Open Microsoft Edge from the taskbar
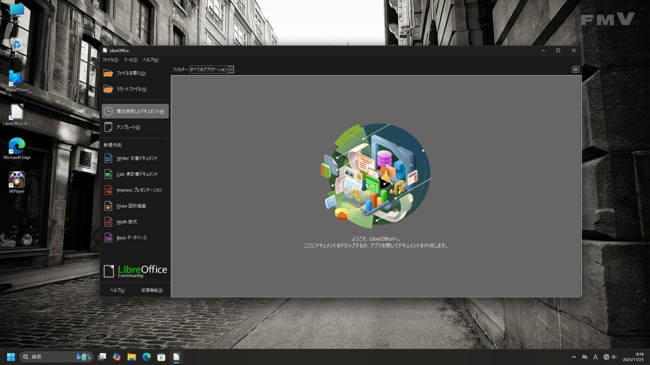 point(146,357)
